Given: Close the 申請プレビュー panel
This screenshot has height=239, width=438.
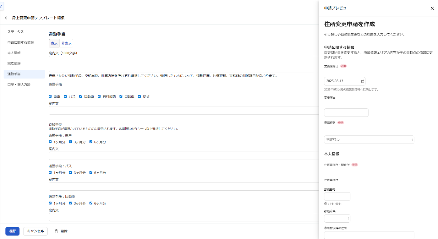Looking at the screenshot, I should (x=432, y=8).
